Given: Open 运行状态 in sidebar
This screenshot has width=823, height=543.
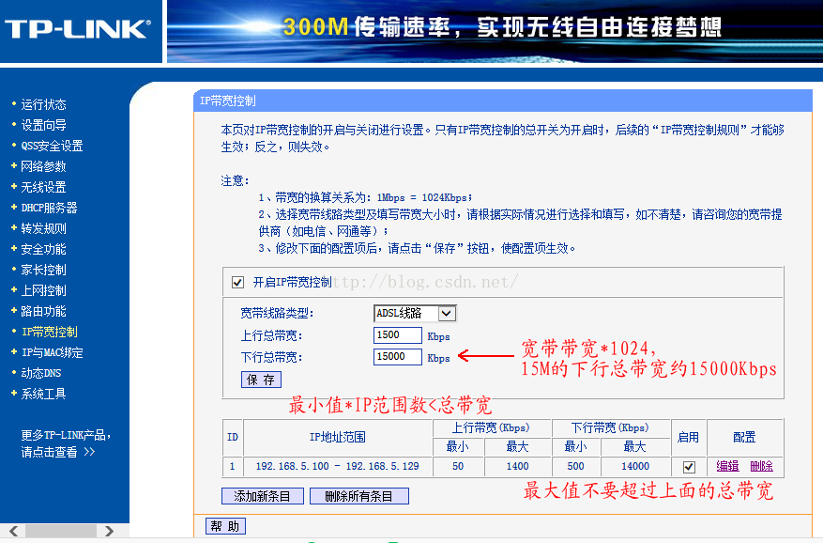Looking at the screenshot, I should pyautogui.click(x=43, y=104).
